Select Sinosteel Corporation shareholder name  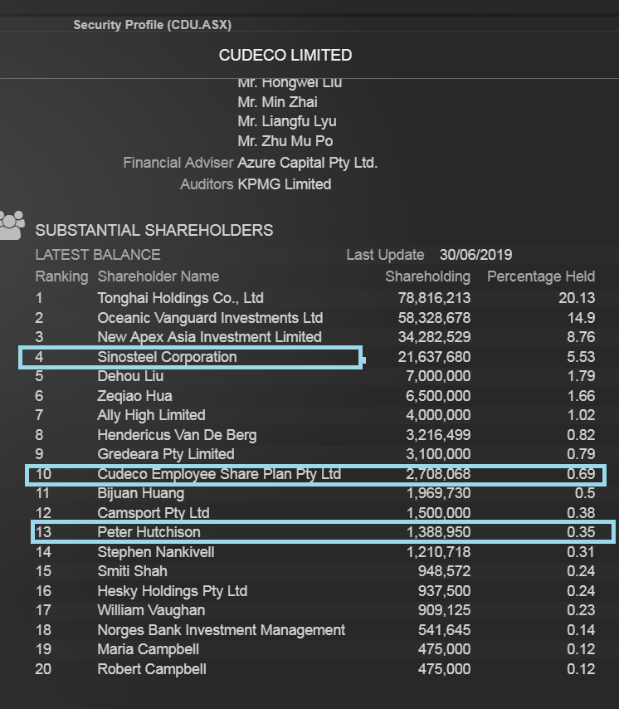pyautogui.click(x=167, y=357)
